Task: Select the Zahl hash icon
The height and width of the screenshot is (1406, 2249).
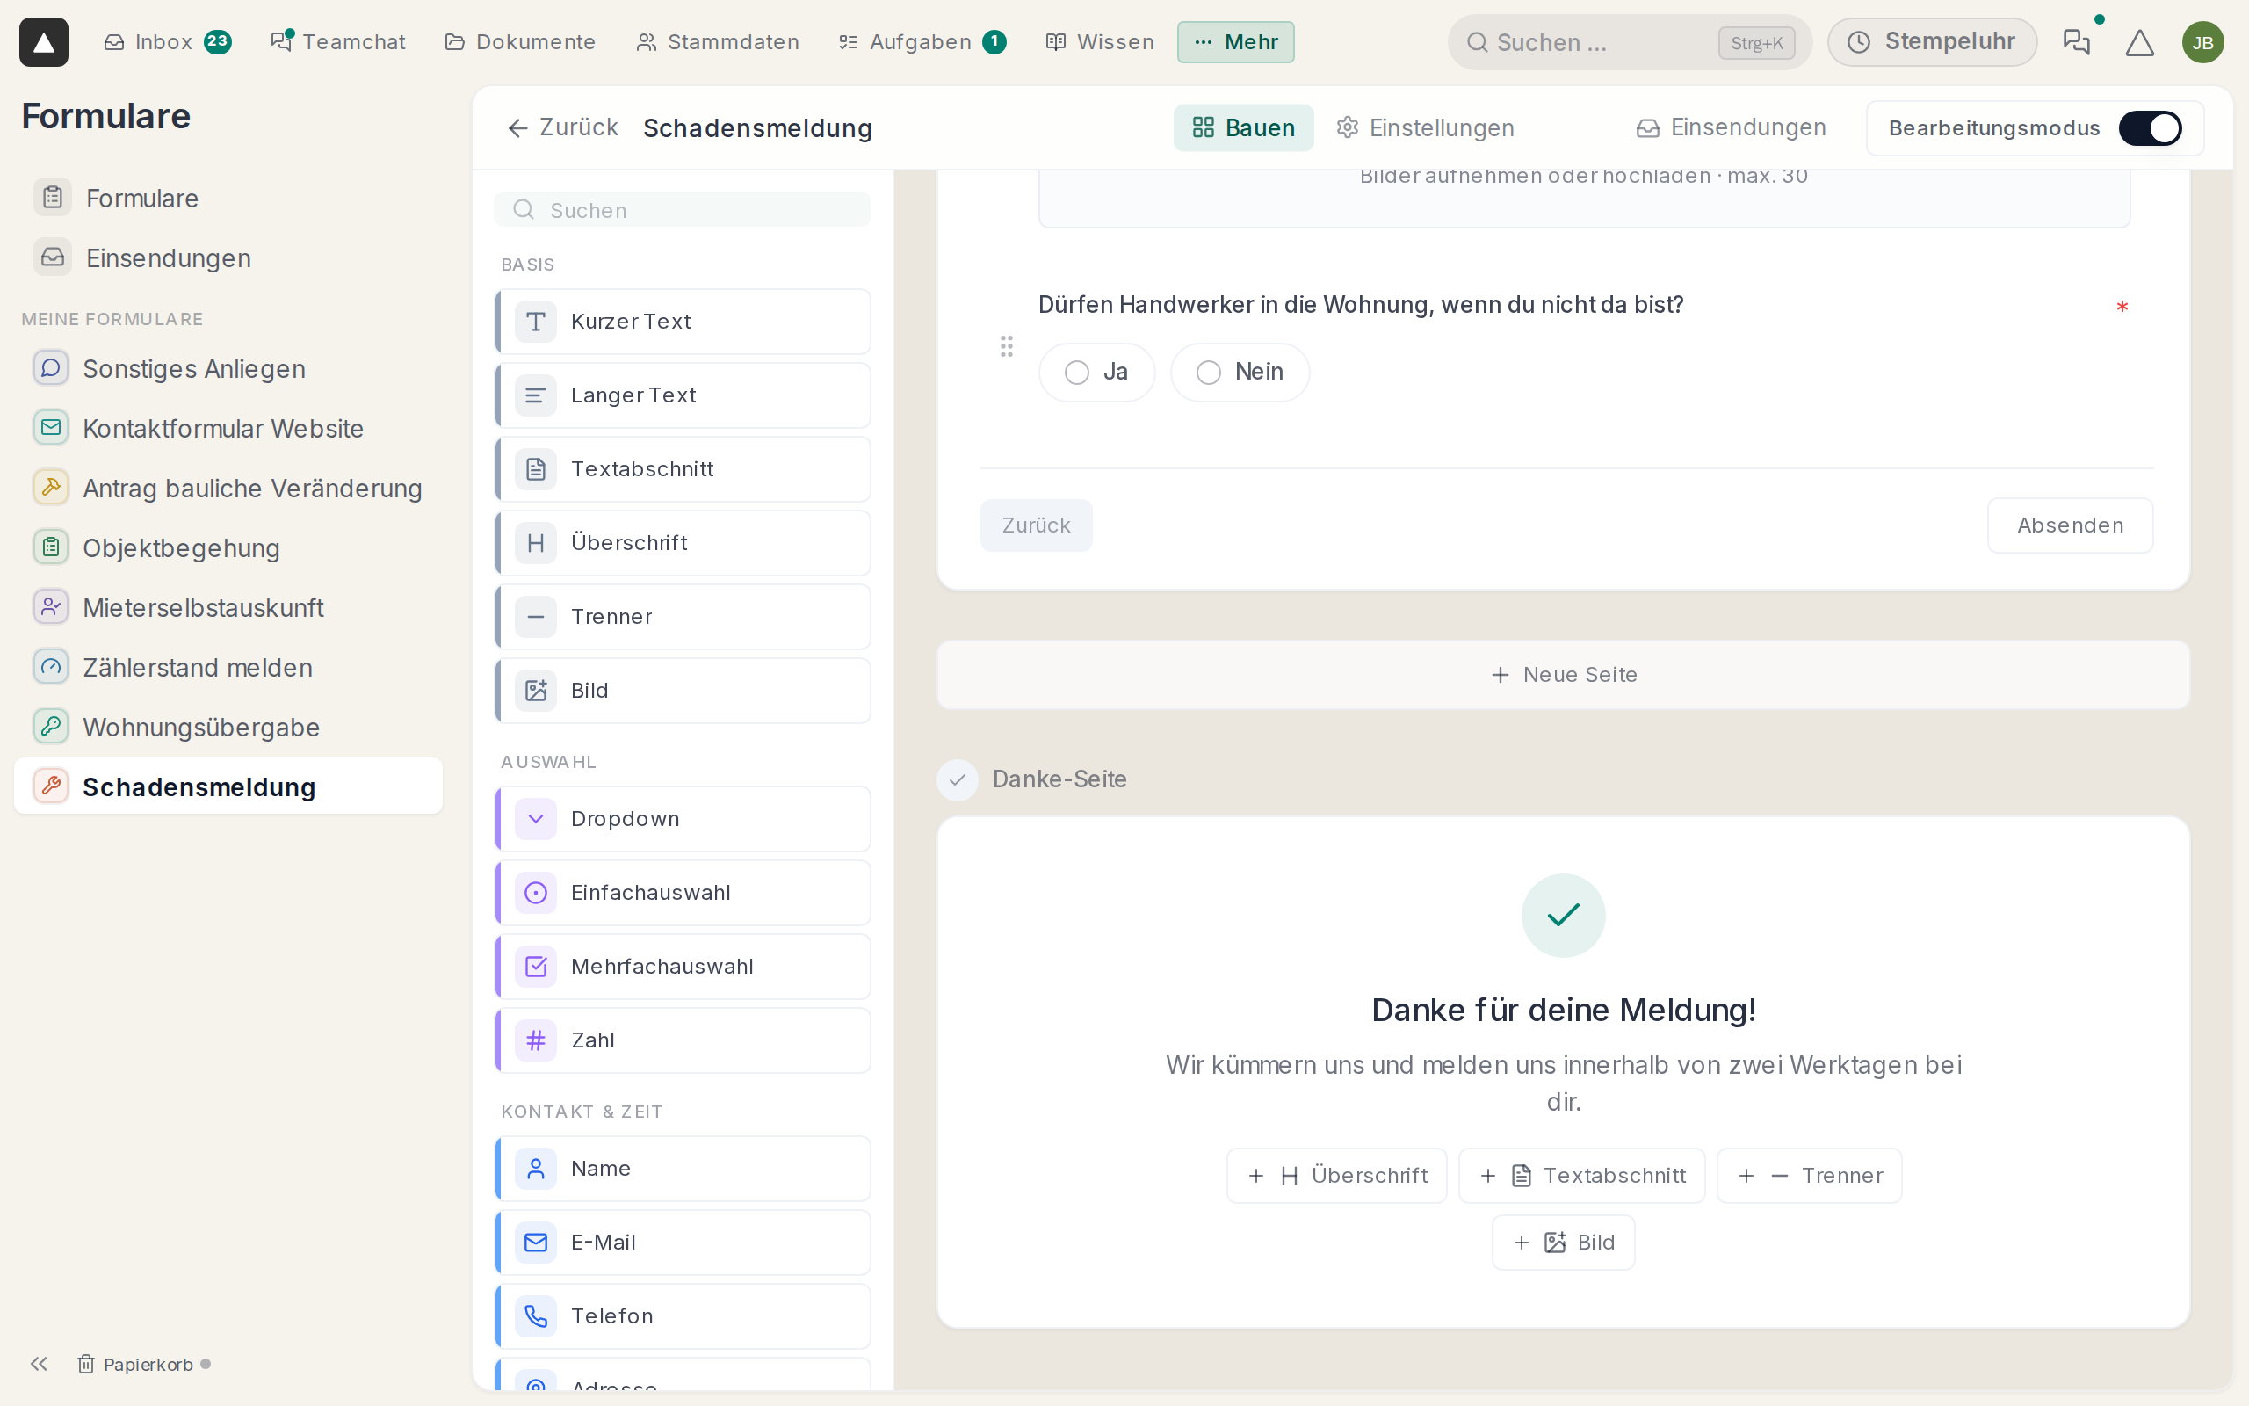Action: 536,1040
